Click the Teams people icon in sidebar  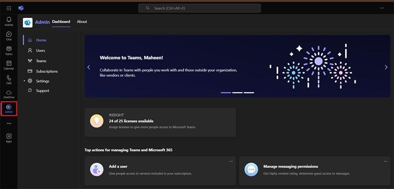coord(30,61)
